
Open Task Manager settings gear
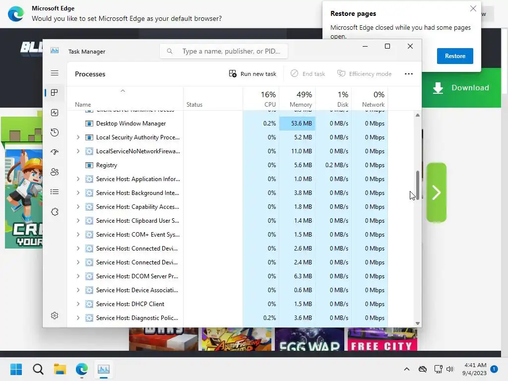coord(55,316)
